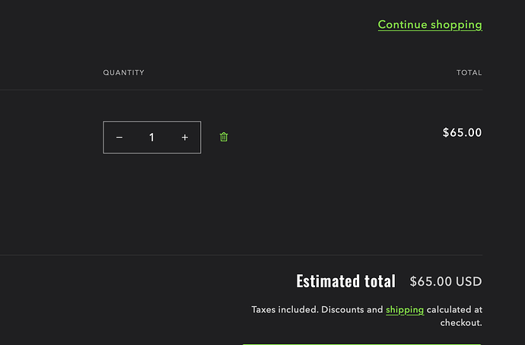Decrease quantity with the minus button
The height and width of the screenshot is (345, 525).
119,138
